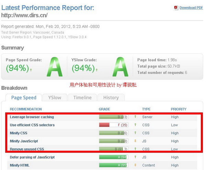The width and height of the screenshot is (206, 170).
Task: Expand the Leverage browser caching recommendation
Action: 32,117
